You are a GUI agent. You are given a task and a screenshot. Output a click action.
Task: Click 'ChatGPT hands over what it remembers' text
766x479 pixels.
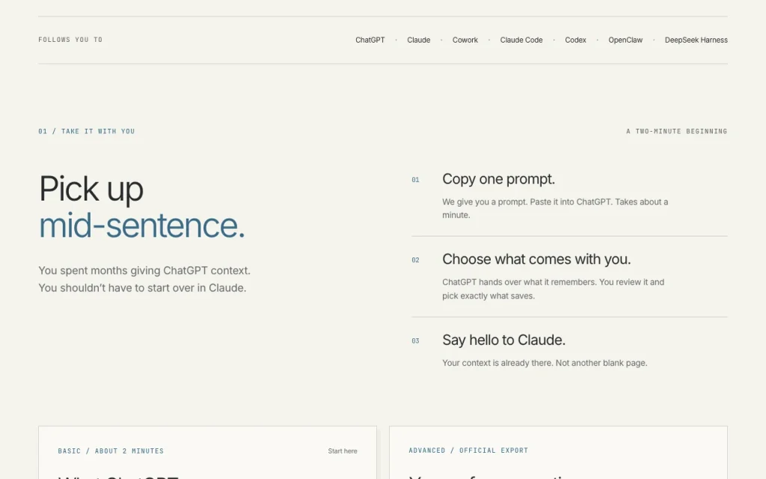pyautogui.click(x=553, y=289)
